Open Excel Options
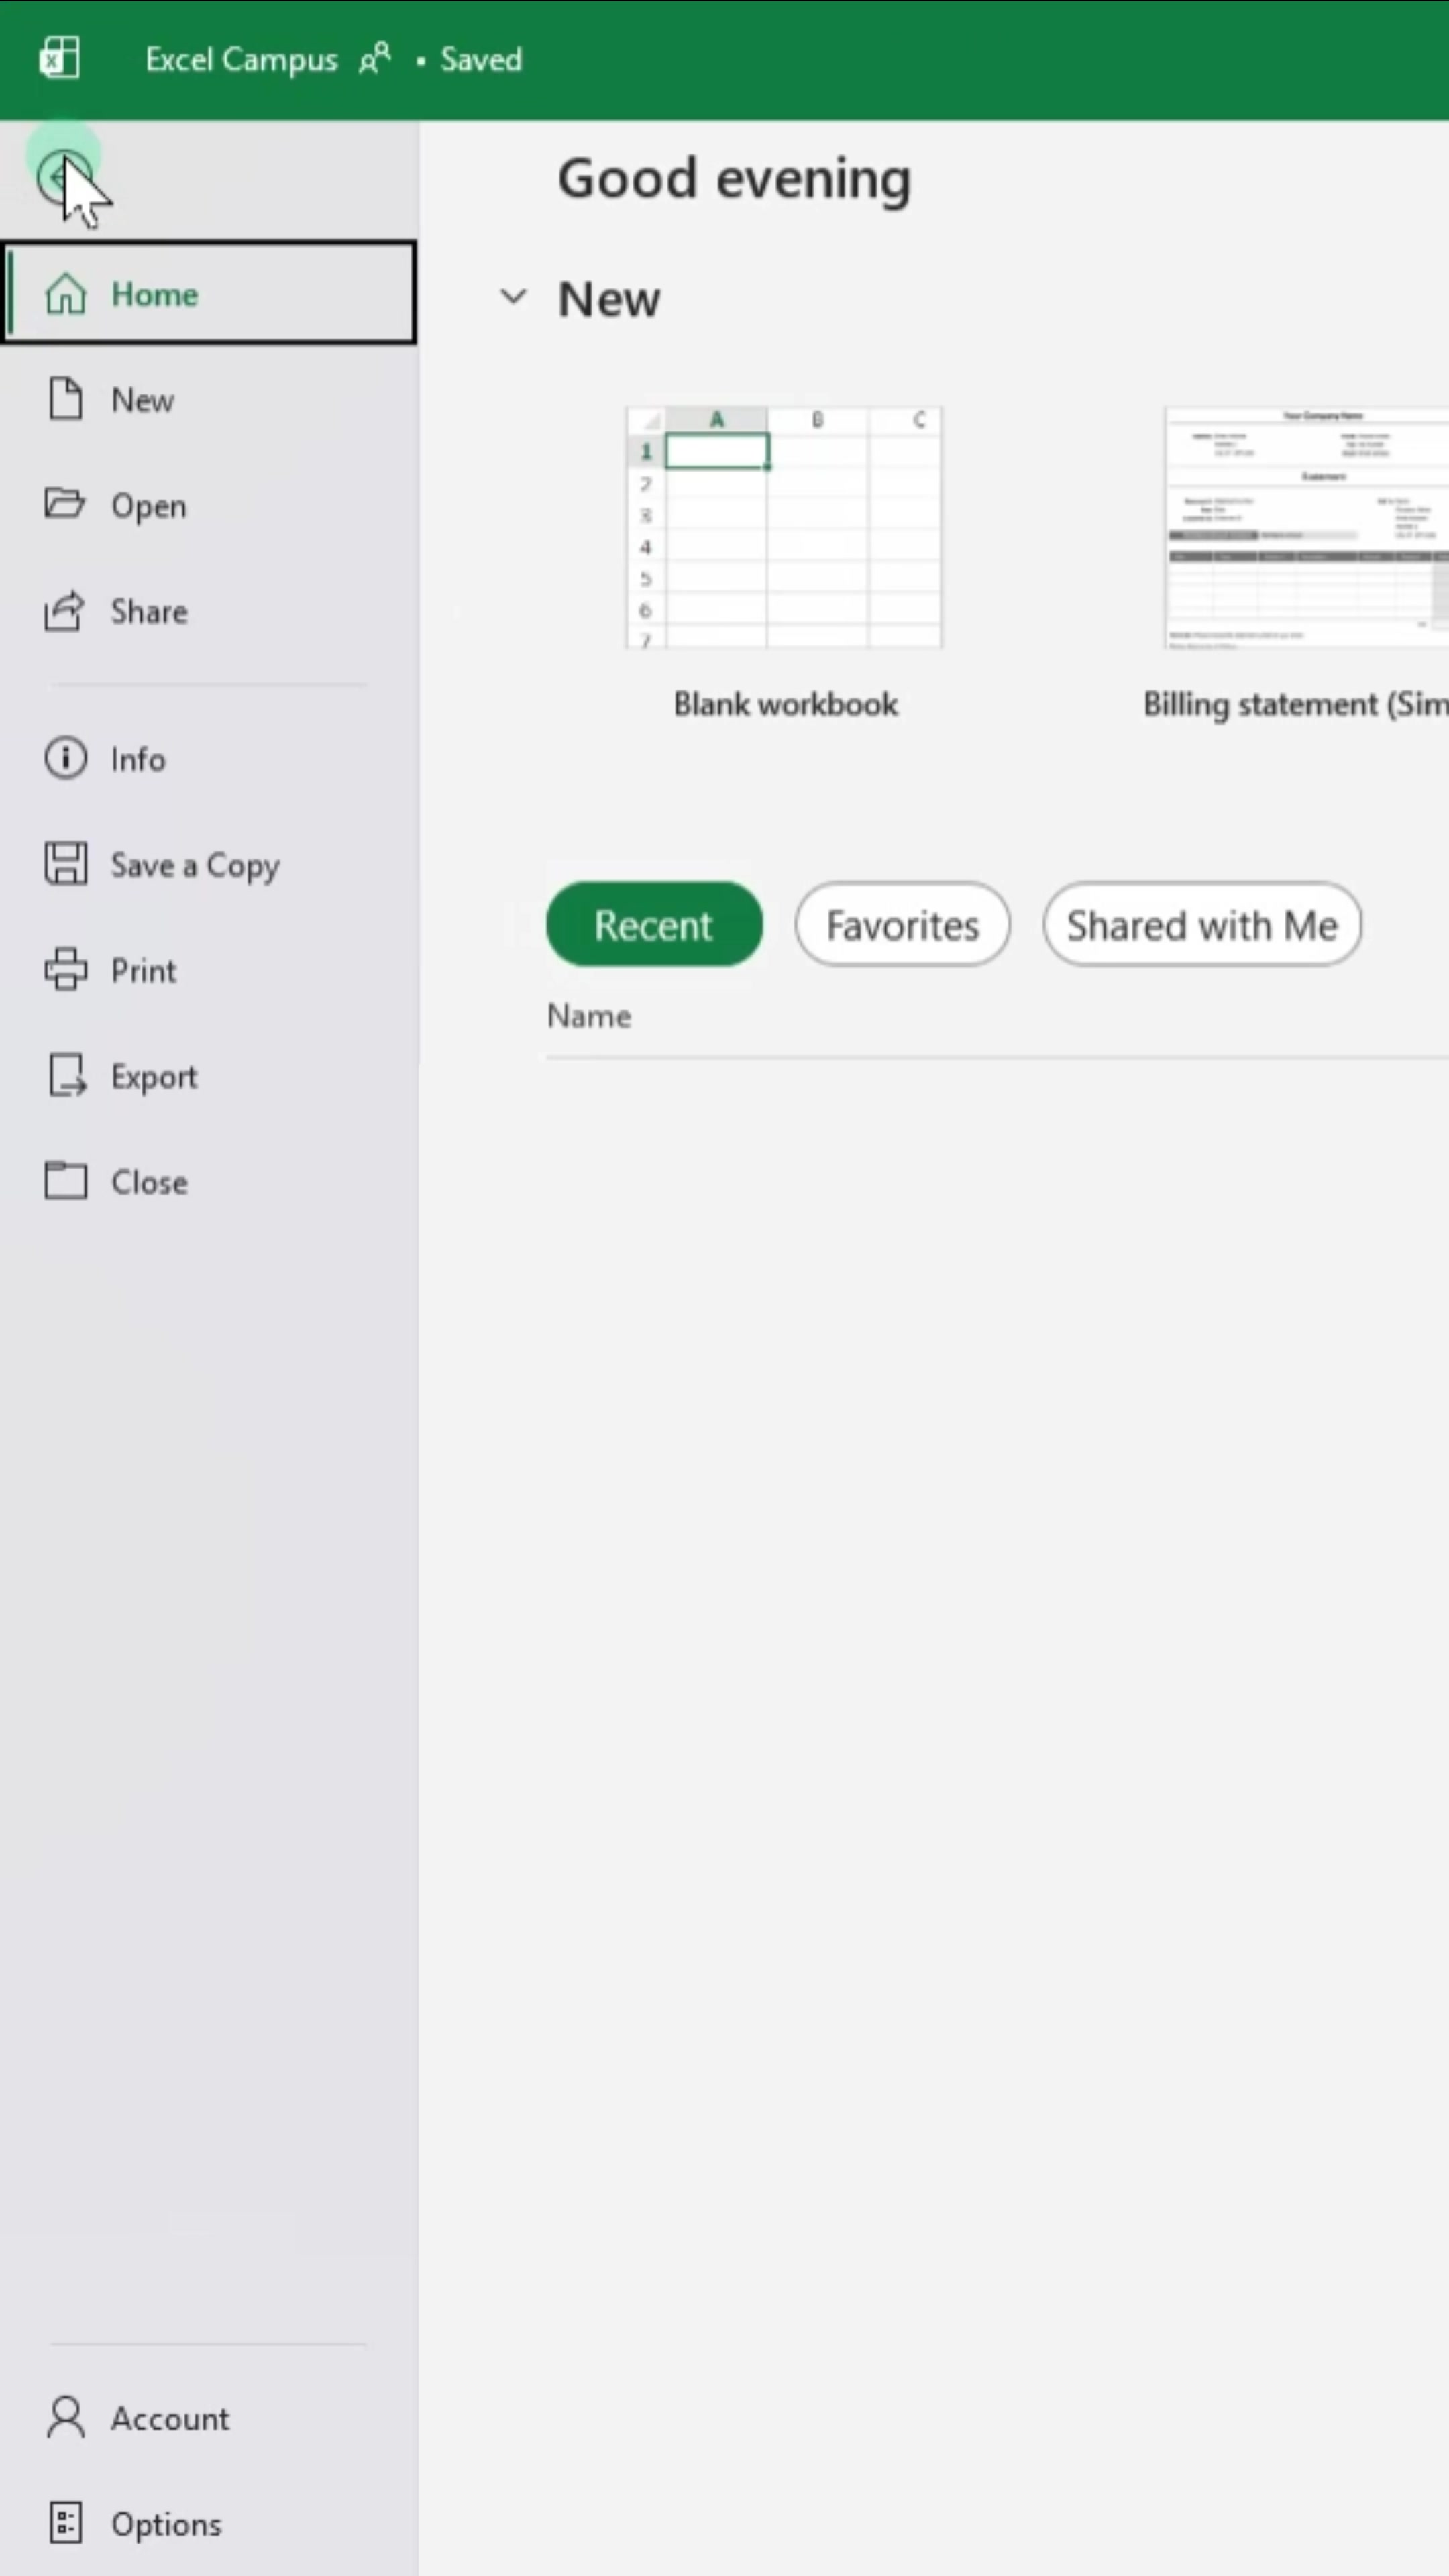The height and width of the screenshot is (2576, 1449). pos(209,2524)
